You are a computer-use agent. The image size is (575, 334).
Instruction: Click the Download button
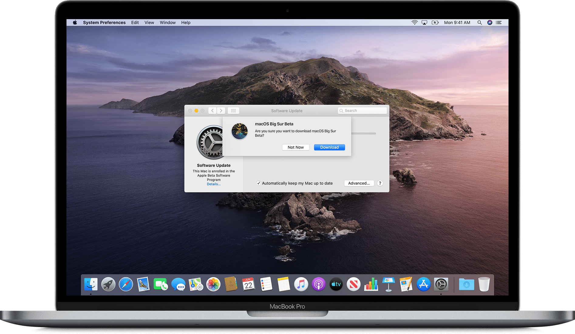[329, 147]
